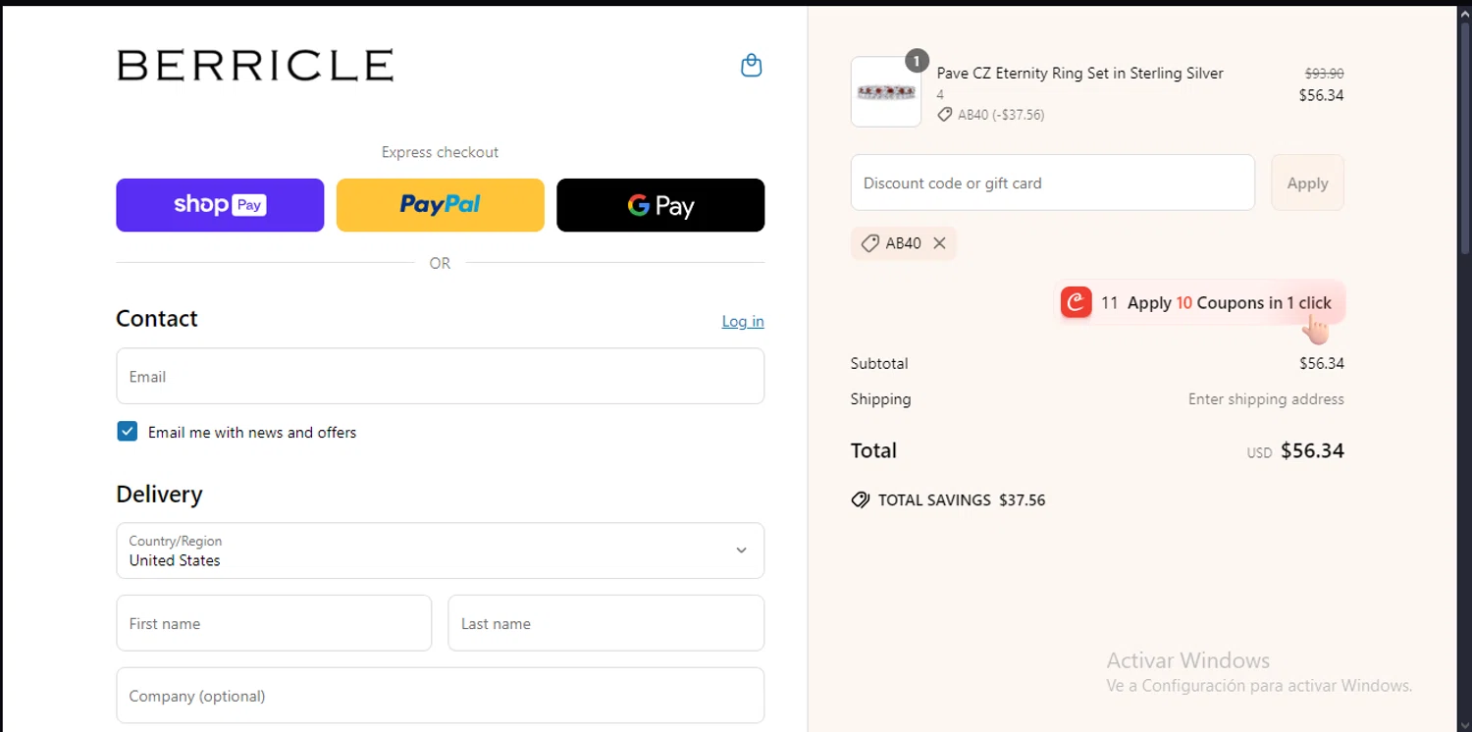The height and width of the screenshot is (732, 1472).
Task: Pay with the Google Pay button
Action: click(660, 205)
